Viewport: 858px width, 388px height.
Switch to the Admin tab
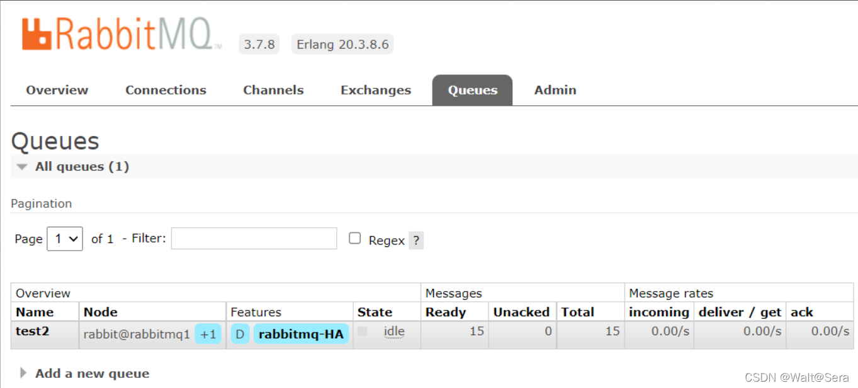point(555,90)
